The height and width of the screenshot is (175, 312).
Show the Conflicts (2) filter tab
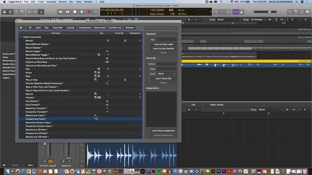115,28
